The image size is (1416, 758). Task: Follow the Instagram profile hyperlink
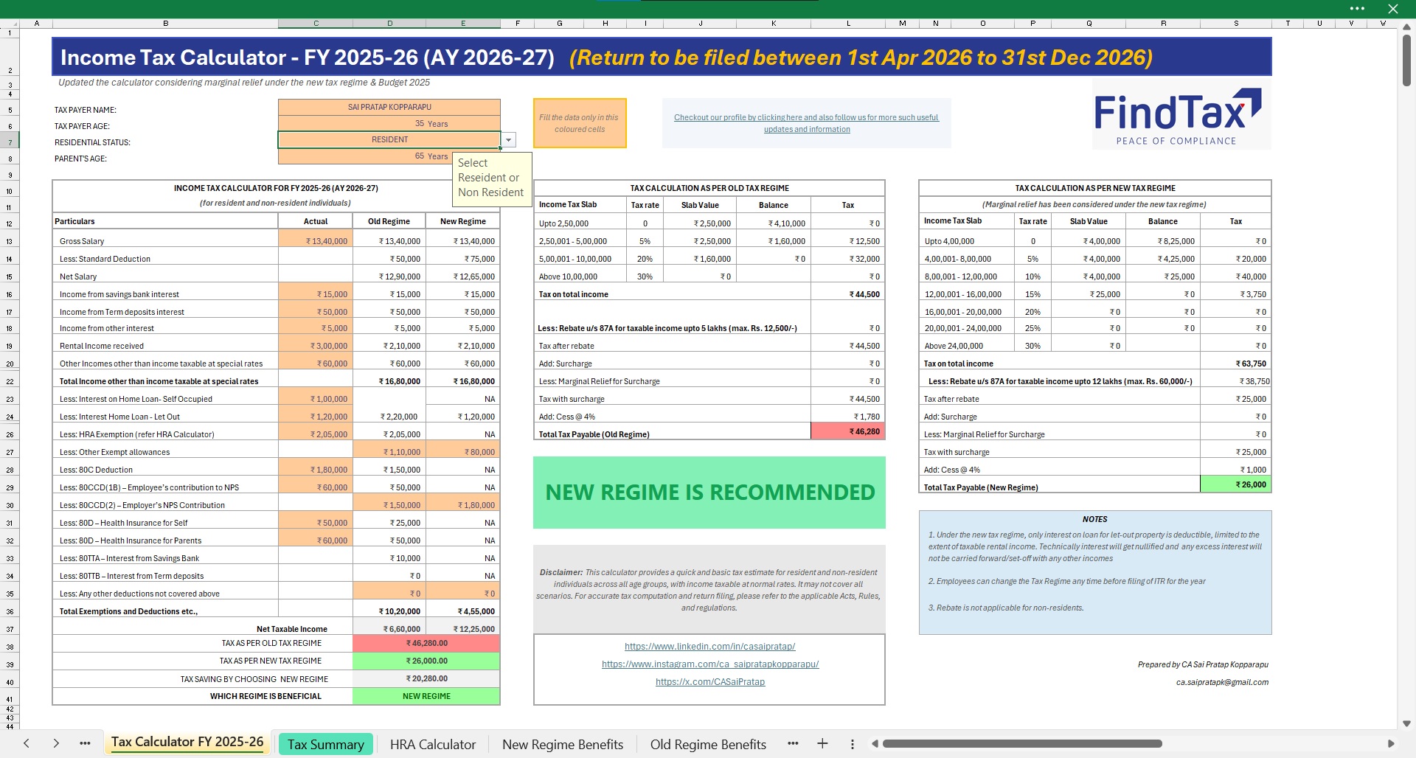709,664
